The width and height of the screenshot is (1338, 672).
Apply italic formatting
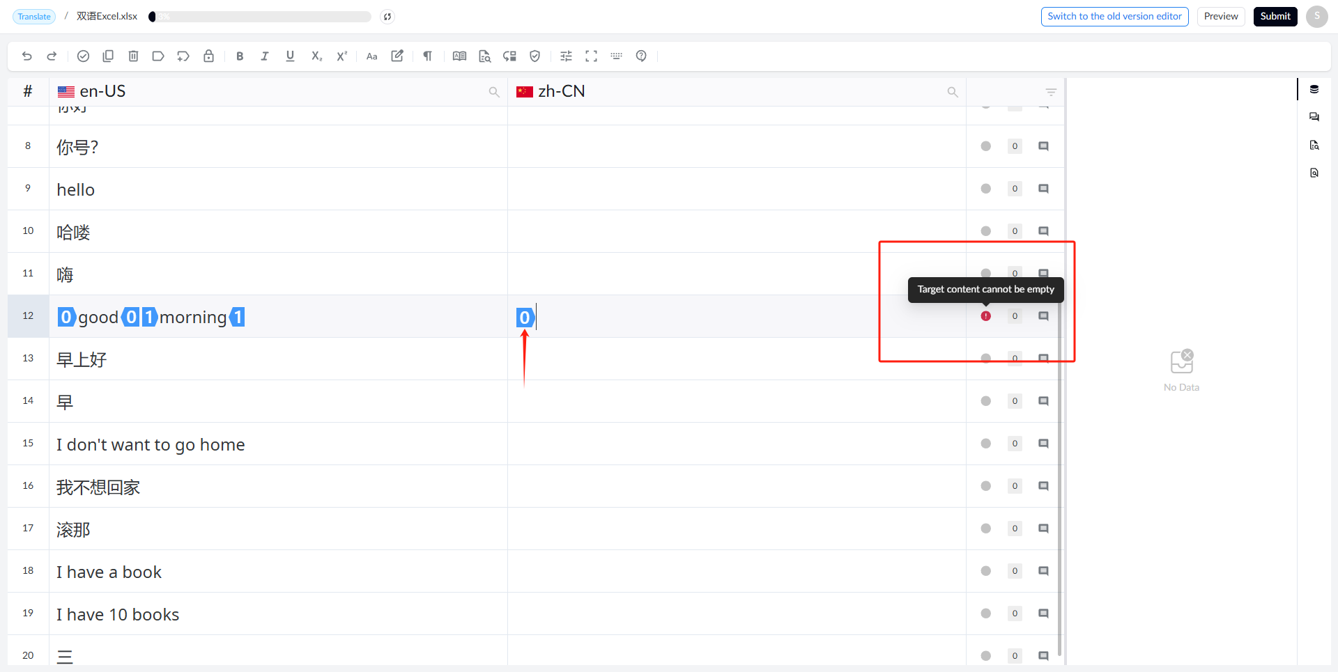click(x=265, y=56)
